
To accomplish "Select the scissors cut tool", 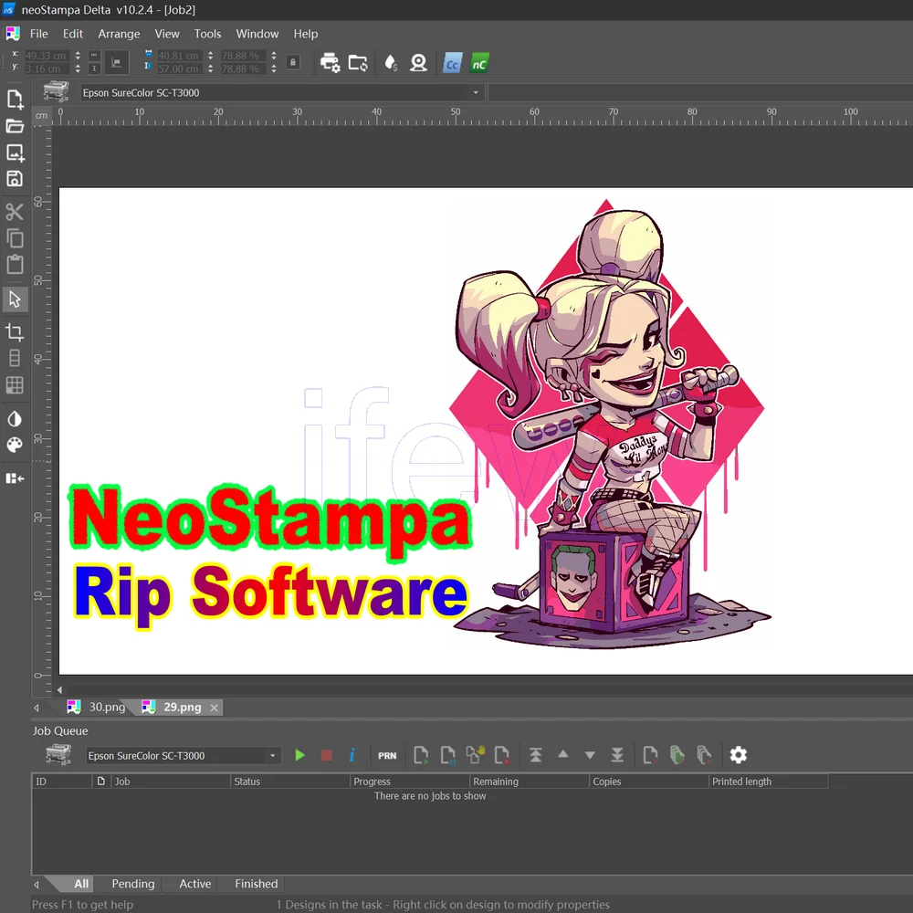I will 14,211.
